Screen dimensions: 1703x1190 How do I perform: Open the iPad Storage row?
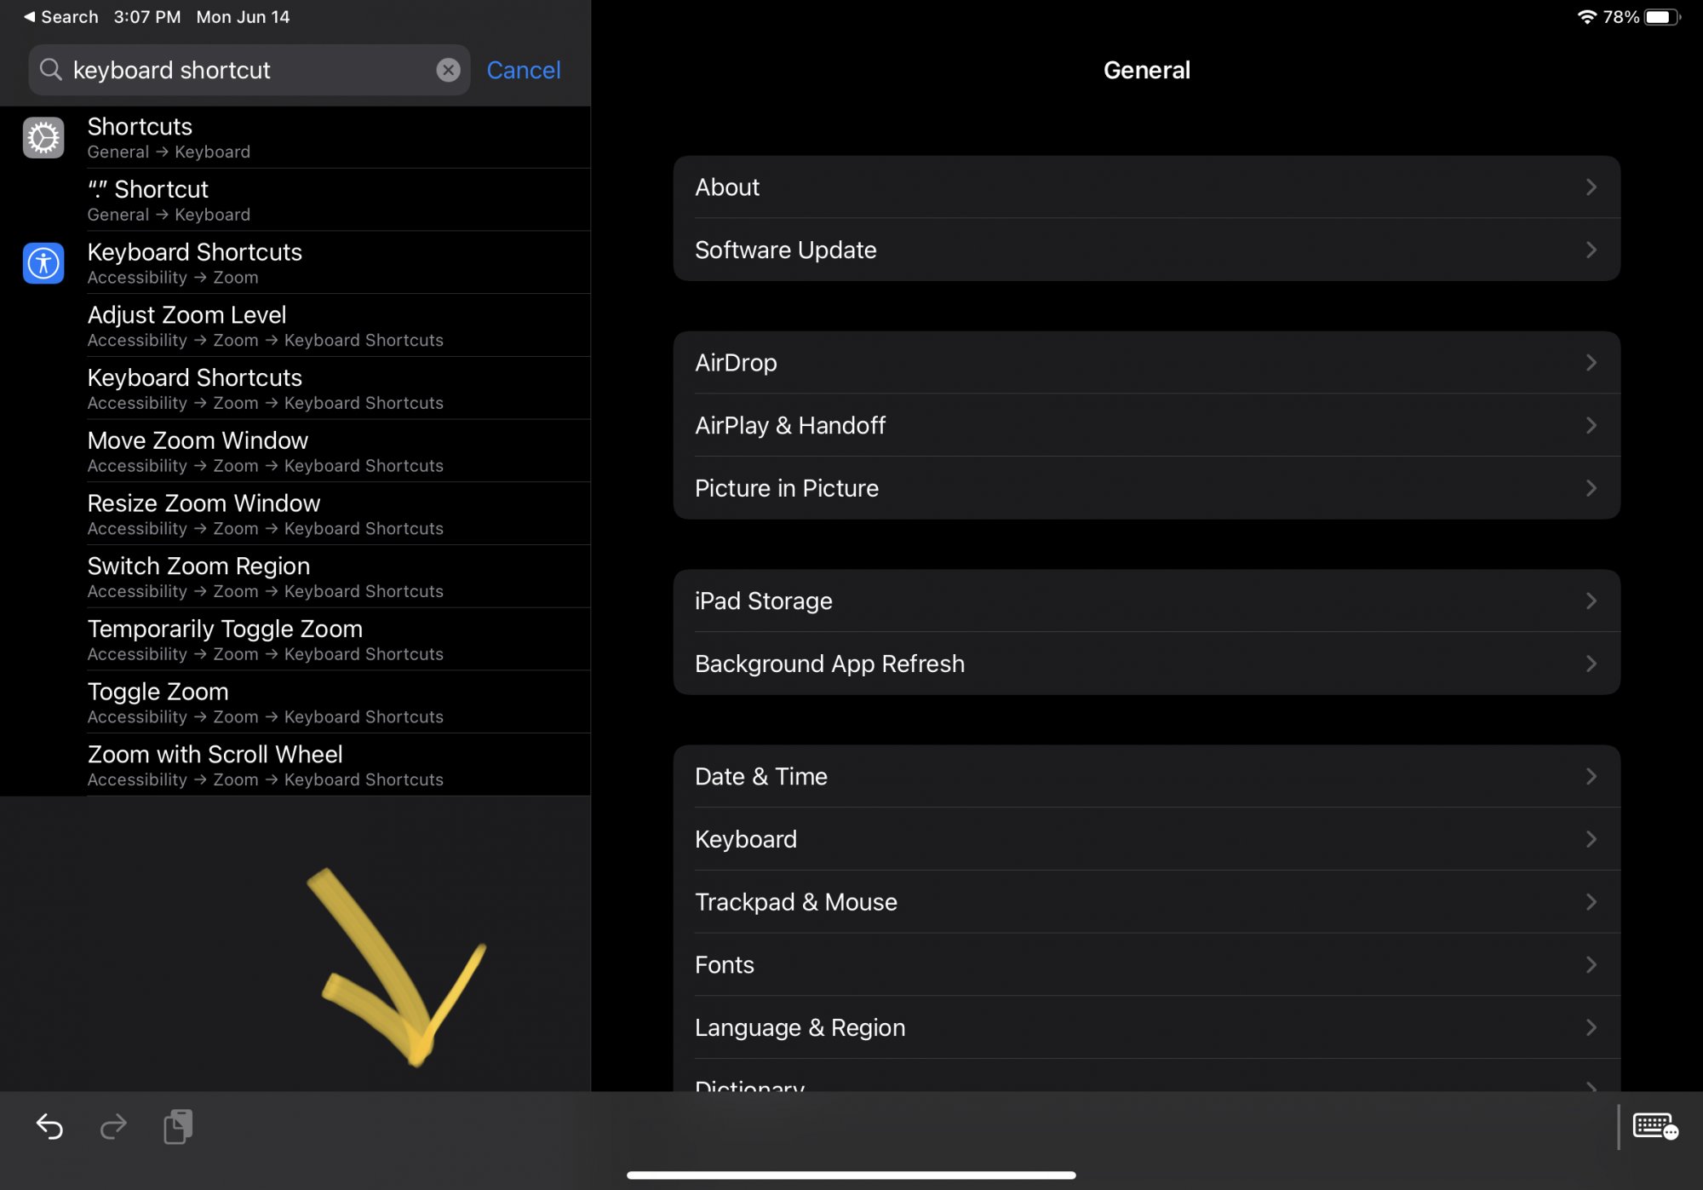tap(1145, 601)
